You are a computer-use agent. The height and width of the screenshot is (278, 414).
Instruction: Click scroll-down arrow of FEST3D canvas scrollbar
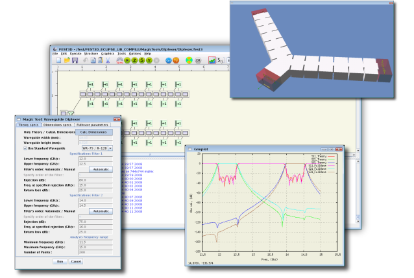pyautogui.click(x=358, y=150)
